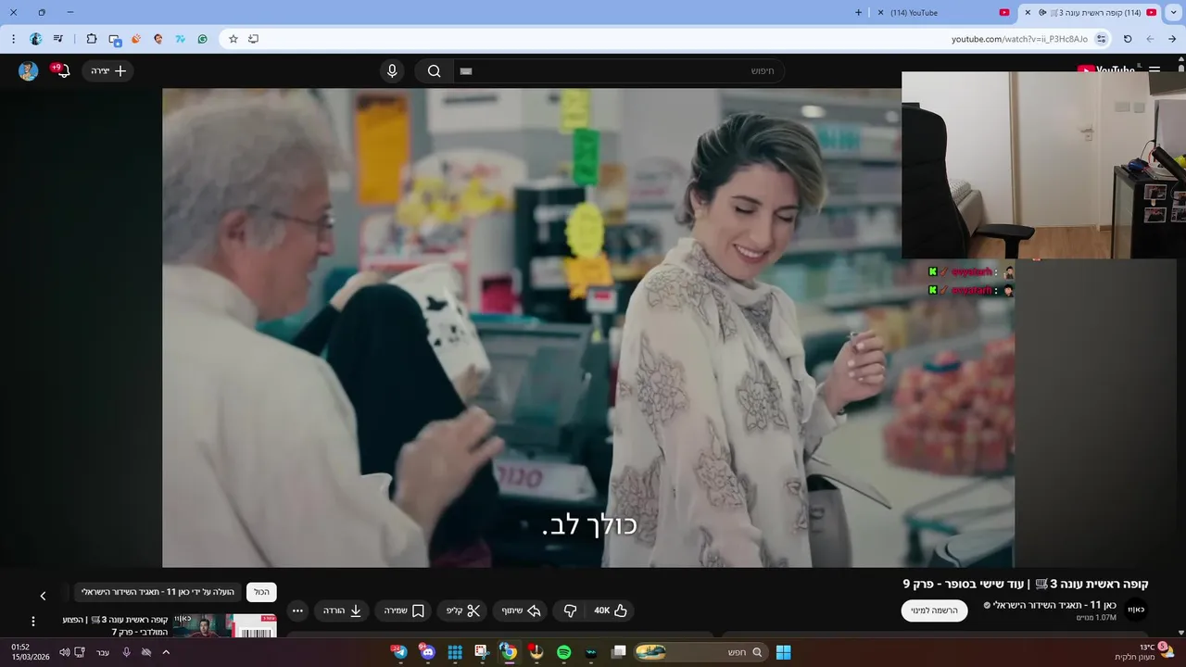This screenshot has width=1186, height=667.
Task: Open Telegram from the taskbar
Action: tap(399, 652)
